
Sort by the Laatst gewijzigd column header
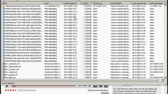coord(156,3)
